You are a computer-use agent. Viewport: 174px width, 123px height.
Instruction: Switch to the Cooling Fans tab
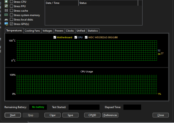(32, 31)
